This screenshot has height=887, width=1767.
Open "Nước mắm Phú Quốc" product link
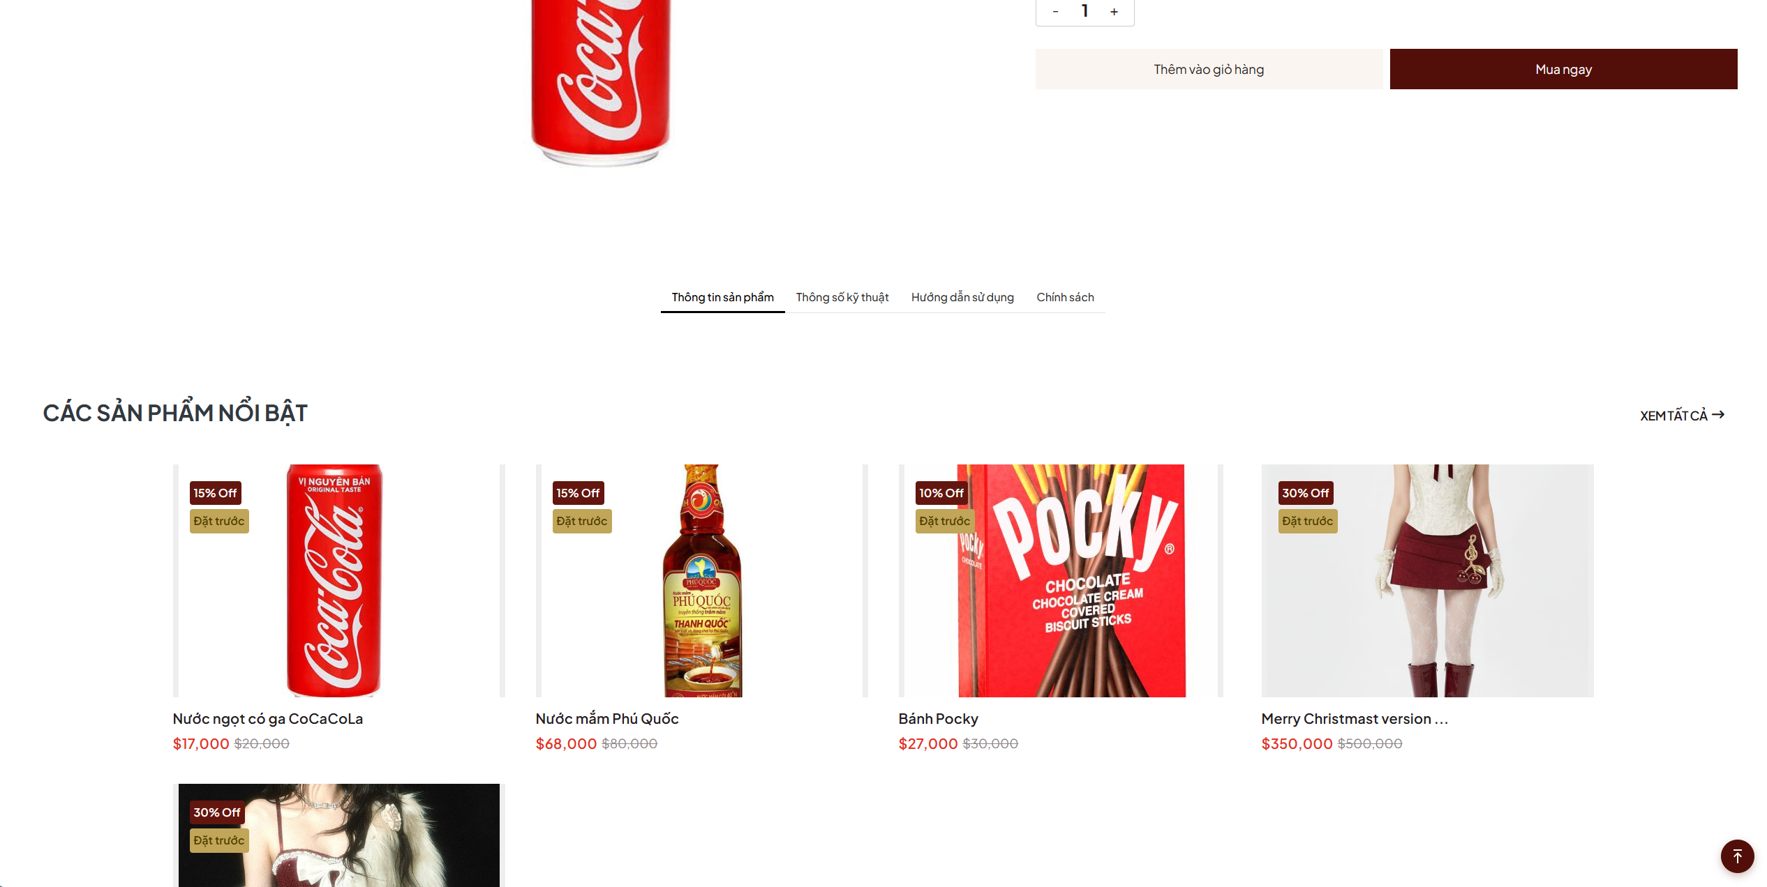click(606, 718)
